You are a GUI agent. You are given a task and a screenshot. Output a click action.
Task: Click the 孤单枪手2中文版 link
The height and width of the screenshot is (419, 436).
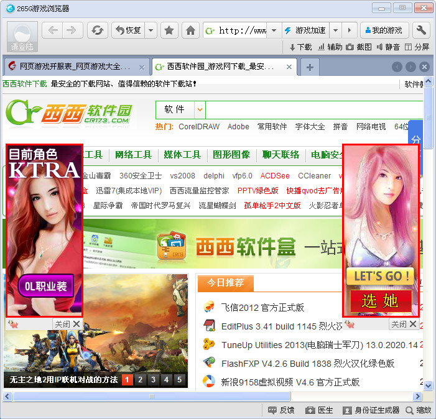point(272,206)
